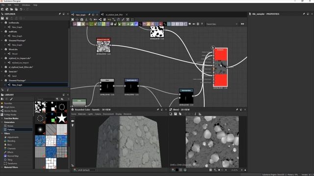Click the Library search field
The height and width of the screenshot is (176, 314).
[x=45, y=99]
